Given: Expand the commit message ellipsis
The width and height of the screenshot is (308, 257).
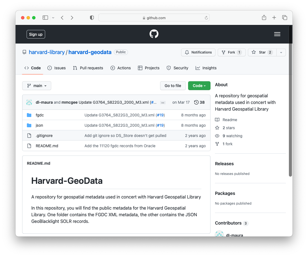Looking at the screenshot, I should tap(163, 103).
